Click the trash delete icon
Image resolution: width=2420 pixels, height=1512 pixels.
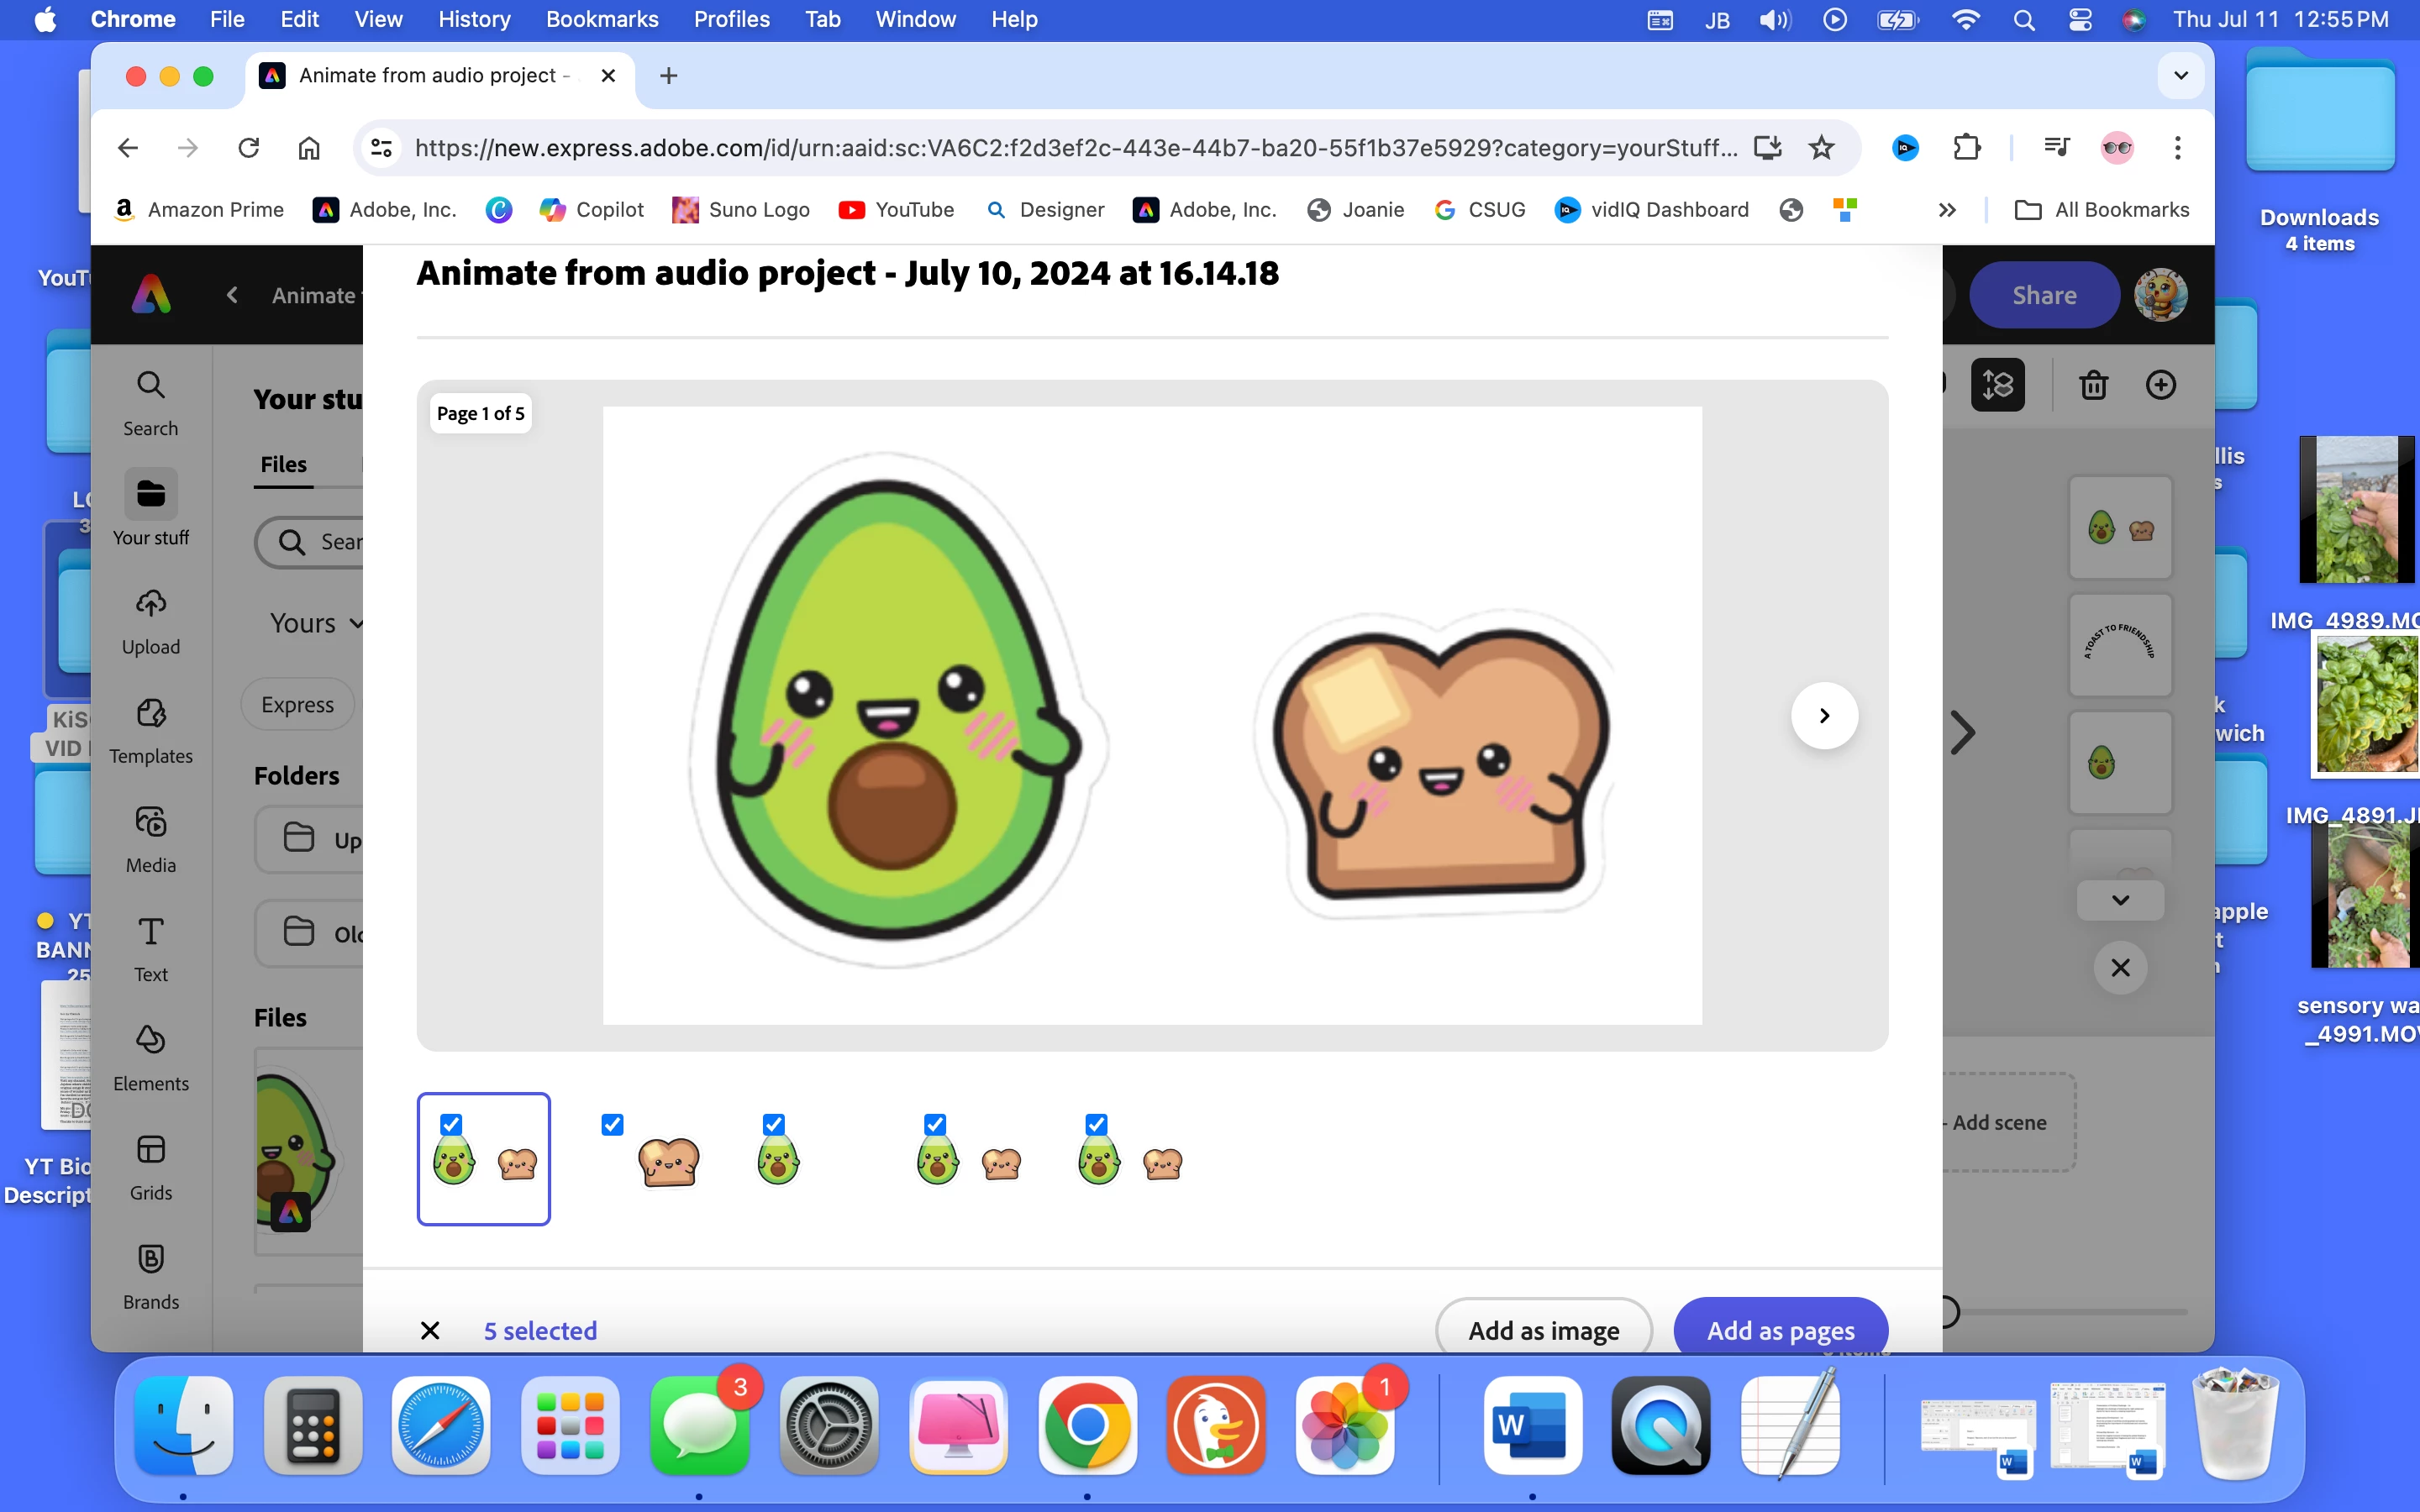(x=2093, y=385)
